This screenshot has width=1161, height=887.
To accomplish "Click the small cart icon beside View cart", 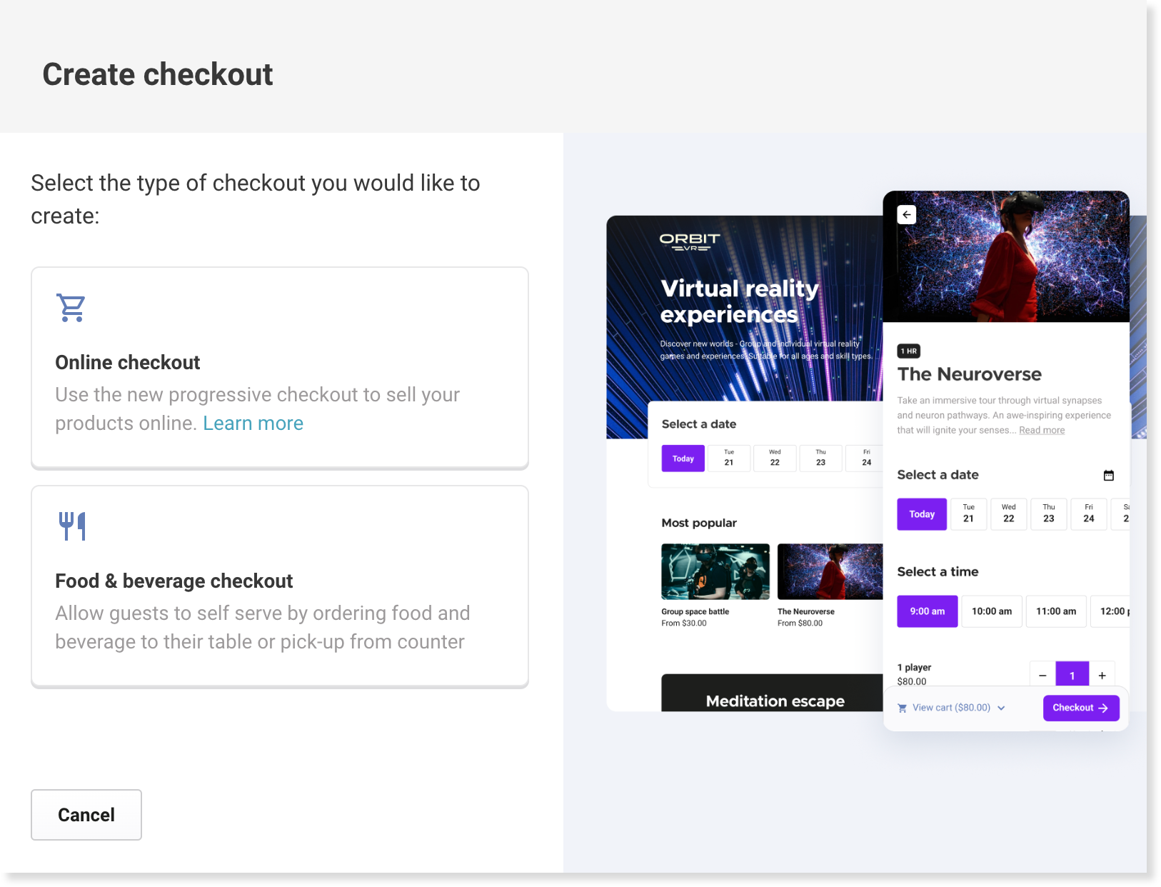I will 902,708.
